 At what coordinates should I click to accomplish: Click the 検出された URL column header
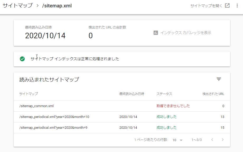pyautogui.click(x=213, y=94)
